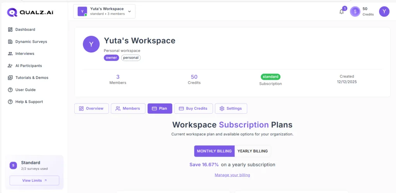
Task: Open Interviews from the sidebar
Action: [25, 54]
